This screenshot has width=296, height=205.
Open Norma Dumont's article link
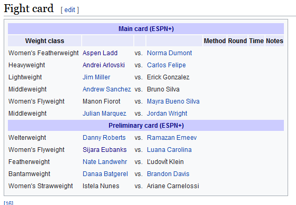[169, 53]
